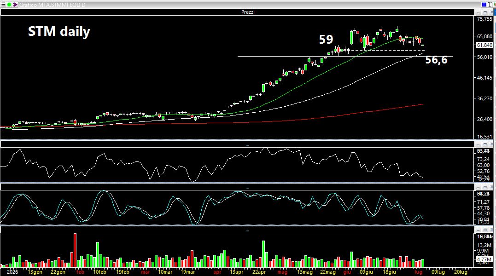Screen dimensions: 496x276
Task: Click the window title Grafico MTA.STMMI EOD D
Action: 52,5
